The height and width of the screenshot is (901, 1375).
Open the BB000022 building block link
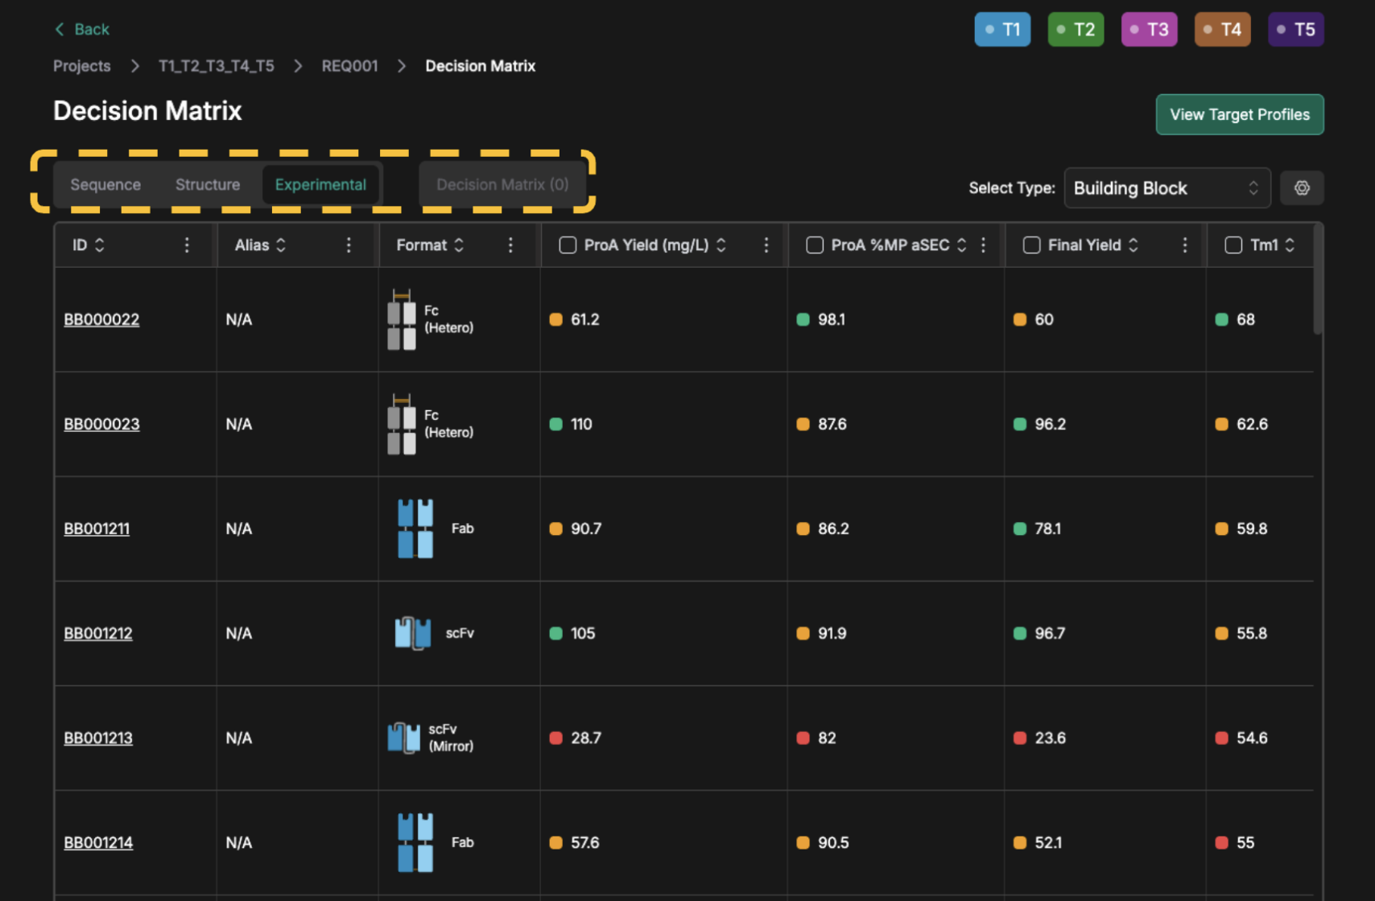pos(101,319)
